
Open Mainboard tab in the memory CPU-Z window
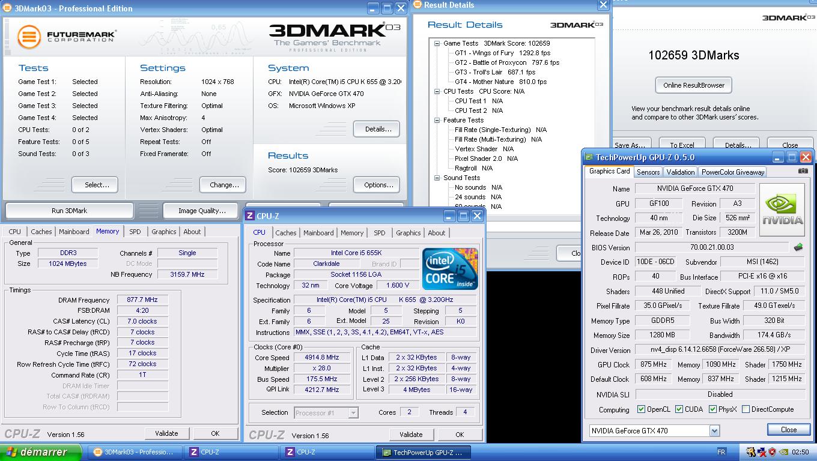pyautogui.click(x=74, y=232)
